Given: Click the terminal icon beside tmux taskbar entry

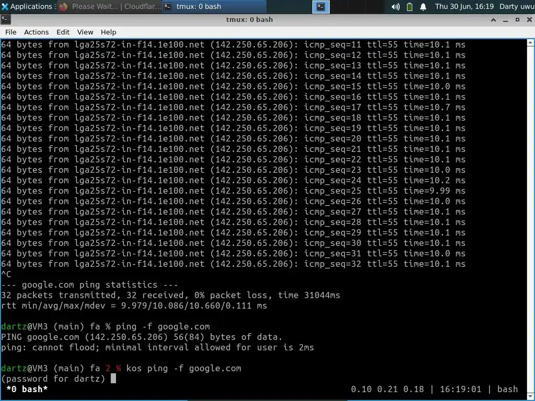Looking at the screenshot, I should 168,6.
